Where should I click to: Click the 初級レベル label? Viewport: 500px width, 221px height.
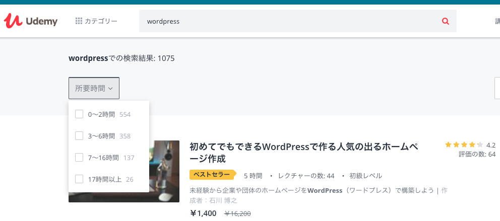click(x=366, y=176)
